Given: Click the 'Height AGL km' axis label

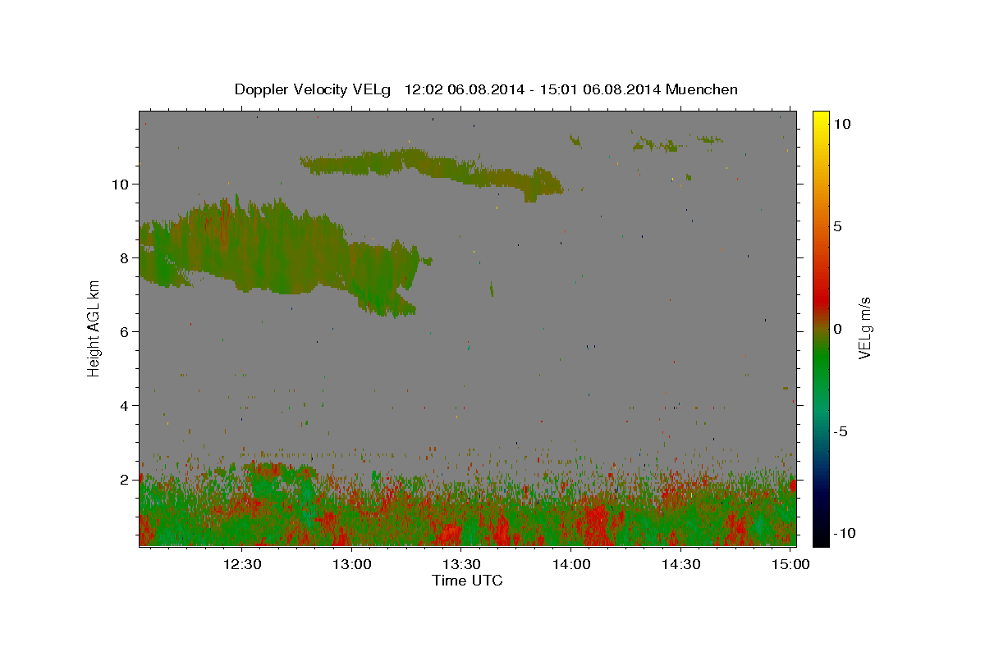Looking at the screenshot, I should point(94,328).
